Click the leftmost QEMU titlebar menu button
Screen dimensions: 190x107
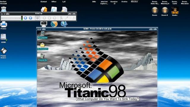tap(39, 29)
